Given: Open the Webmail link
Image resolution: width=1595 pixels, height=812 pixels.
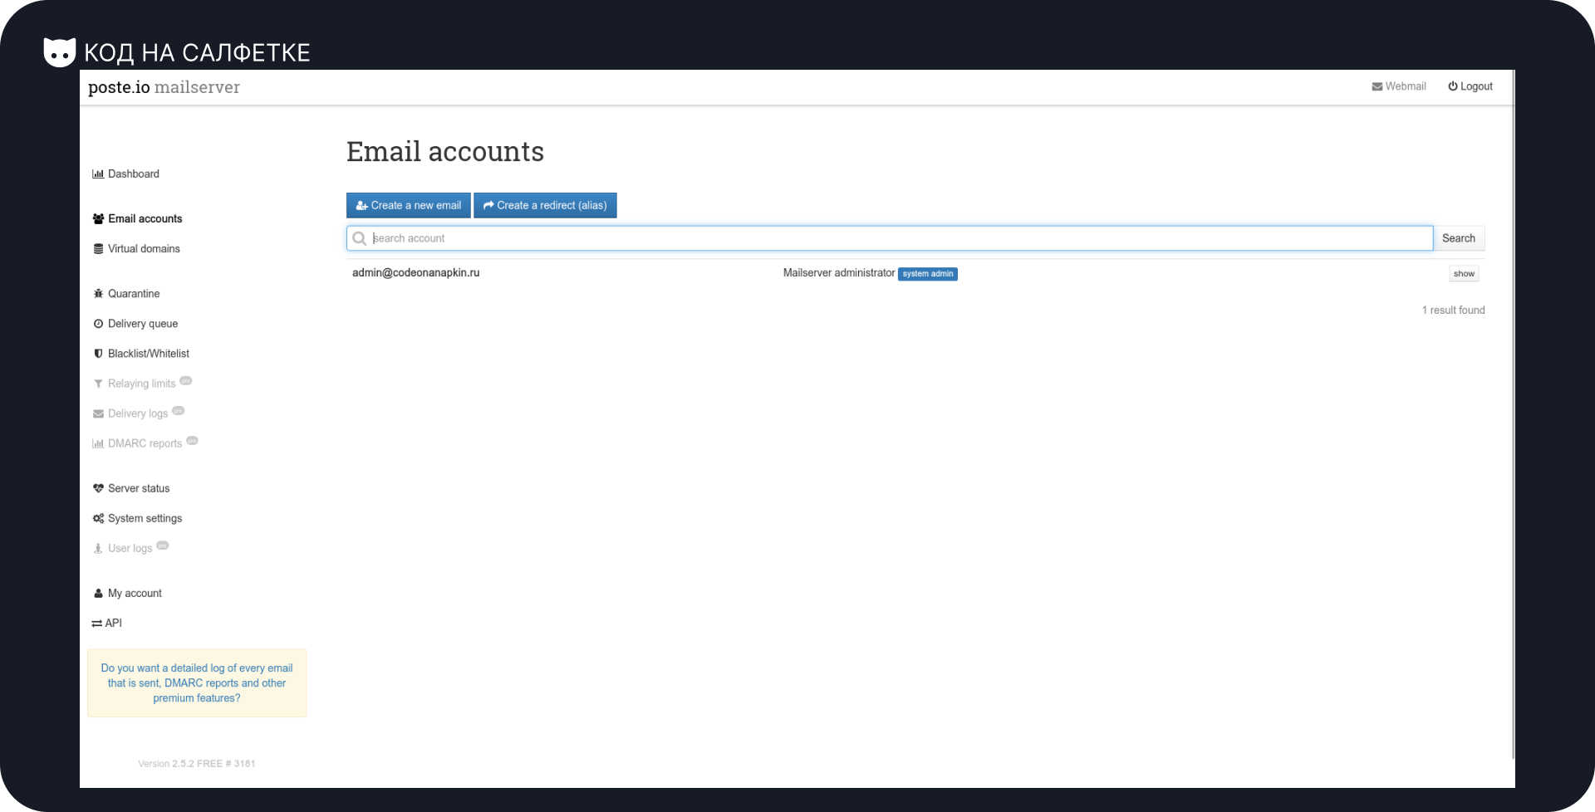Looking at the screenshot, I should click(x=1399, y=86).
